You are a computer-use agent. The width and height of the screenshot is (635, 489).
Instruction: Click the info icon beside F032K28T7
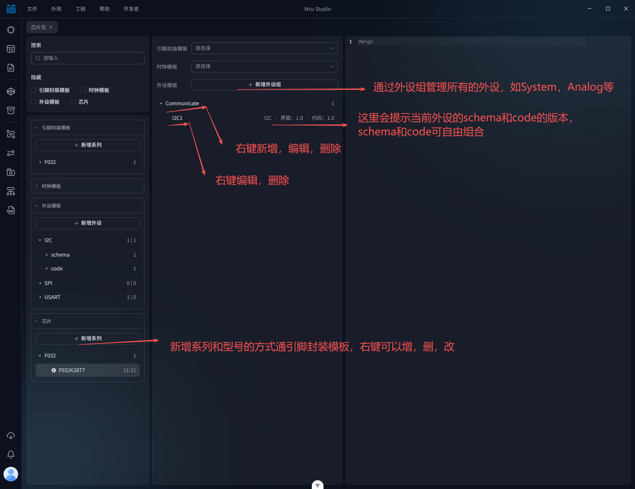[x=54, y=370]
